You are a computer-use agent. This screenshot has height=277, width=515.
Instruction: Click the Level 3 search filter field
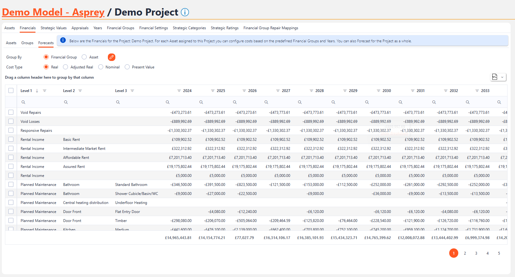point(137,102)
